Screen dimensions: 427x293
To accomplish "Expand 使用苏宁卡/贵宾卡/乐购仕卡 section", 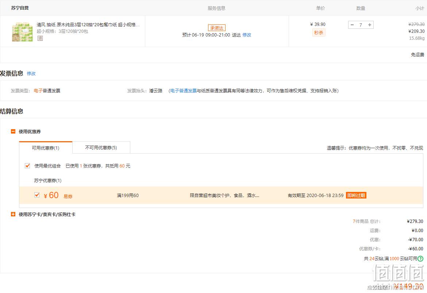I will (13, 214).
